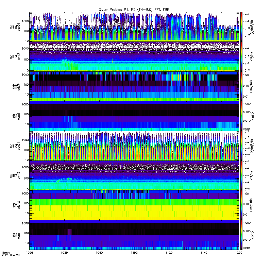Select the 'thc fff 64 eac34' panel label
The image size is (255, 272).
tap(15, 146)
